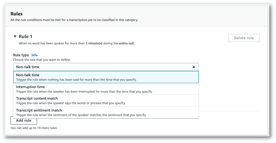
Task: Click the Rule type dropdown arrow
Action: 194,66
